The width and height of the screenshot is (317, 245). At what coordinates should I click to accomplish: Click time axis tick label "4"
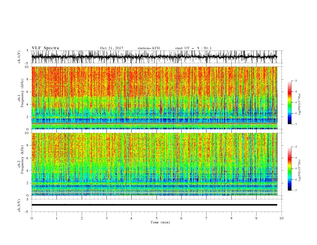click(131, 218)
